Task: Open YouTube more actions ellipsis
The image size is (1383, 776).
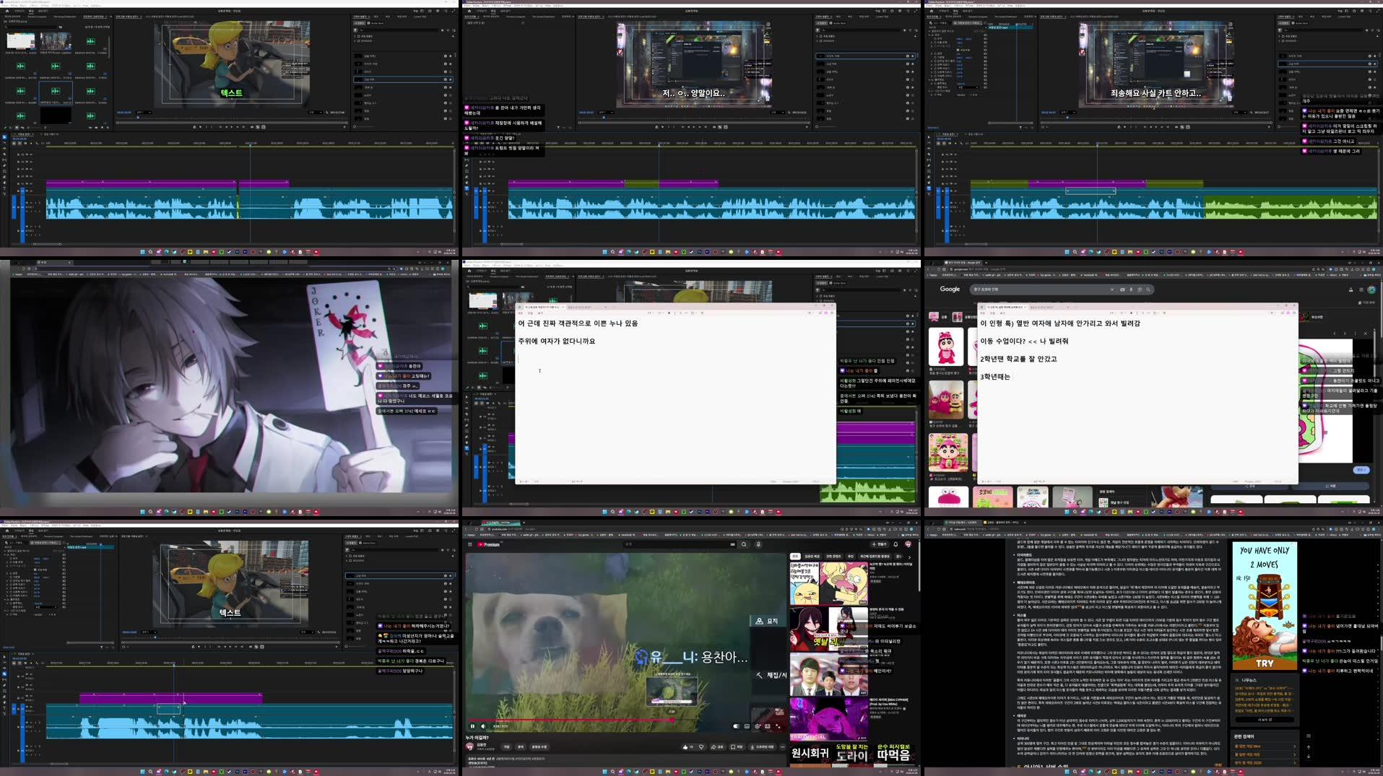Action: point(783,746)
